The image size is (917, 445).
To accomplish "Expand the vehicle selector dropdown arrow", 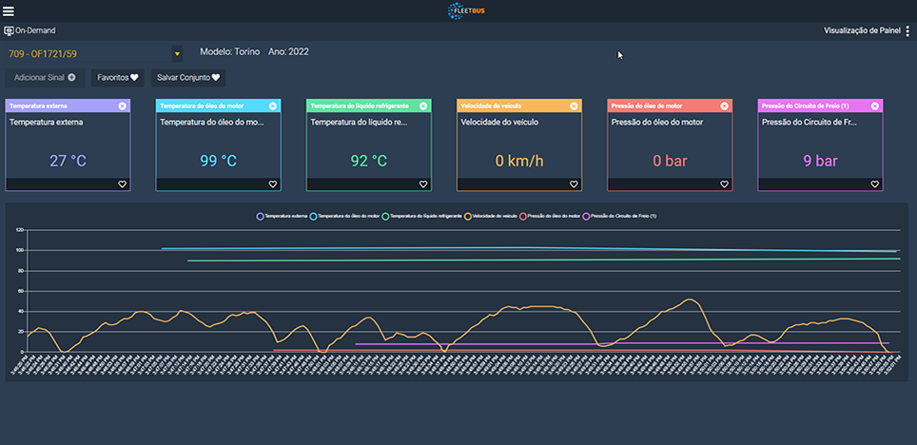I will click(x=177, y=53).
